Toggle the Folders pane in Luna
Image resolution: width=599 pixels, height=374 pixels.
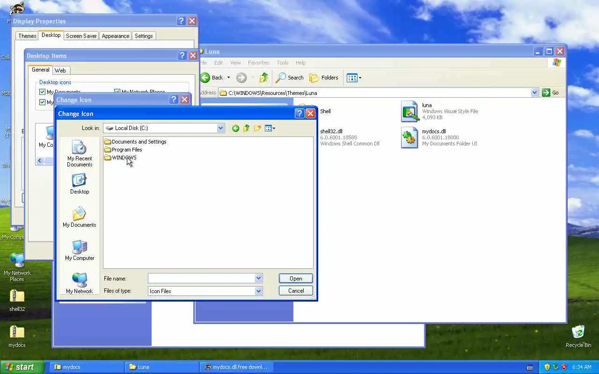pos(324,78)
